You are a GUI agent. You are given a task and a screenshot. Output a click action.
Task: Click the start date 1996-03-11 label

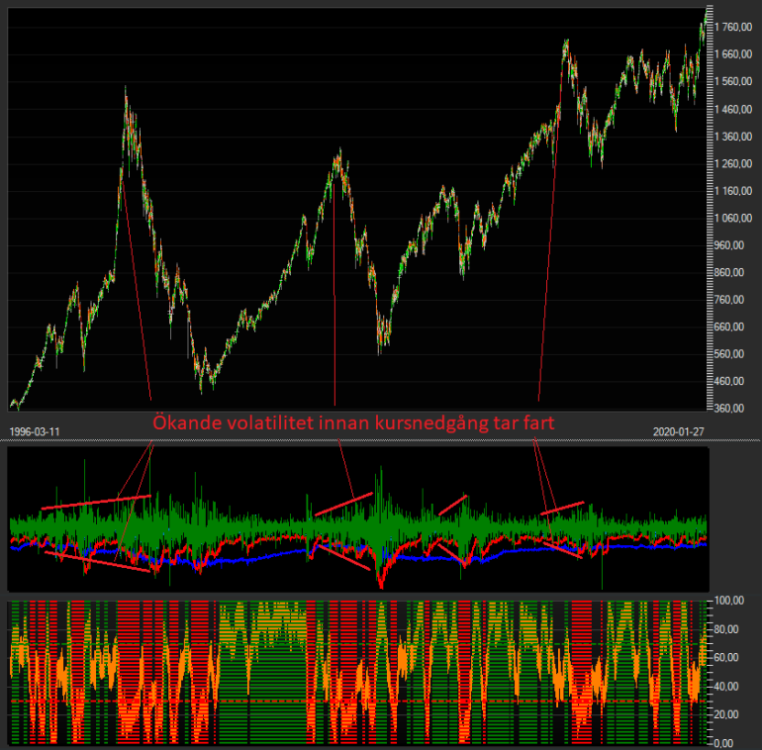point(35,431)
